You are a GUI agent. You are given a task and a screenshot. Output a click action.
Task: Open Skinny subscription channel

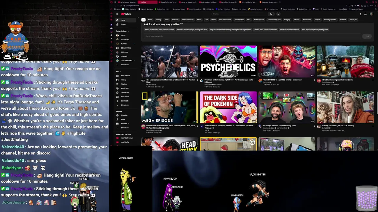click(126, 35)
